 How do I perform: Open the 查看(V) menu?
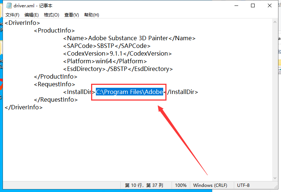(71, 15)
